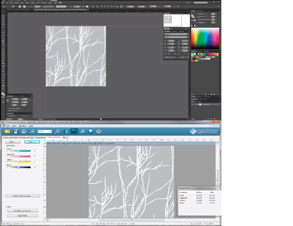This screenshot has height=226, width=293.
Task: Select the Paintbrush tool in Illustrator
Action: pyautogui.click(x=3, y=35)
